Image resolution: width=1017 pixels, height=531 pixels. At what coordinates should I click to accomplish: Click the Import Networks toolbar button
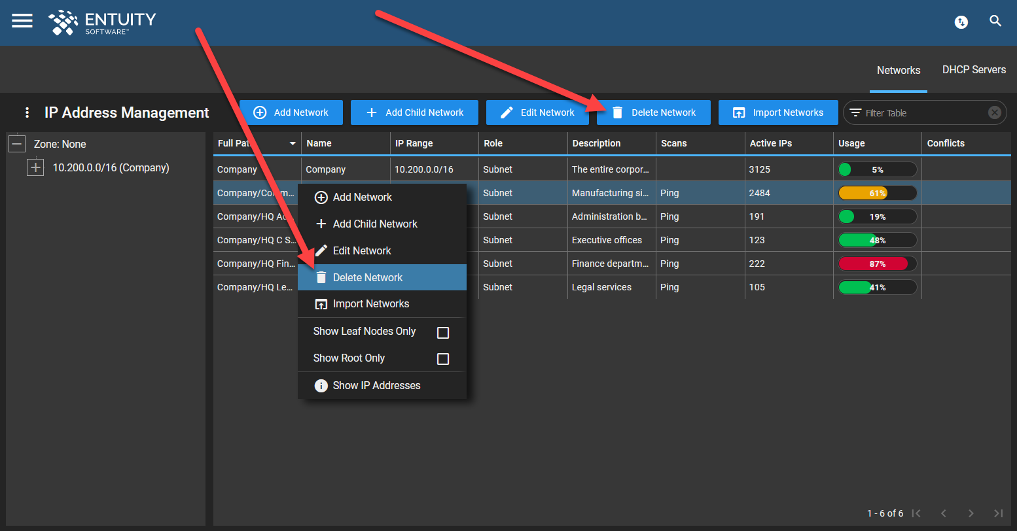coord(778,112)
